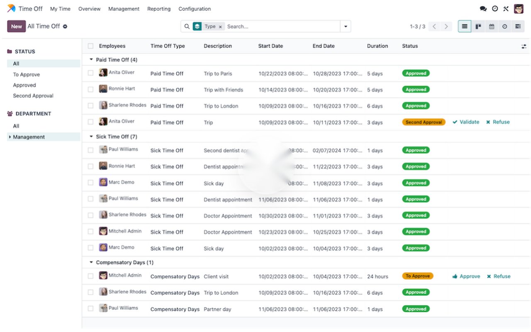Collapse the Compensatory Days (1) group

(91, 262)
